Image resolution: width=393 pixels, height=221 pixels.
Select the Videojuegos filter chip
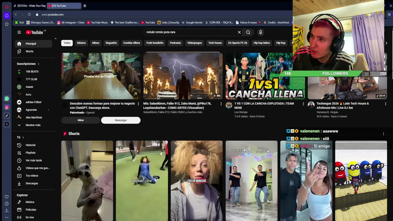(x=195, y=43)
